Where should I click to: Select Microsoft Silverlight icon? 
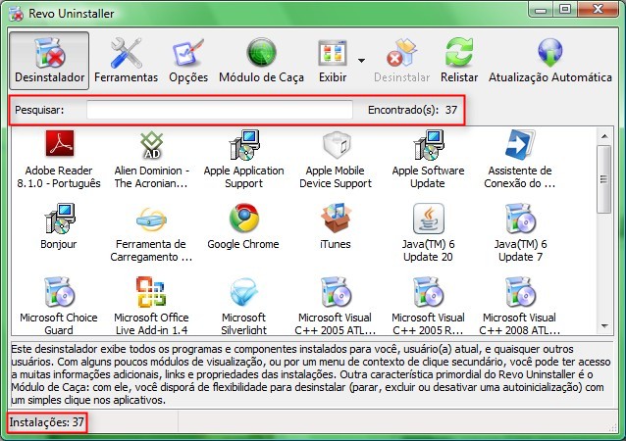coord(244,293)
